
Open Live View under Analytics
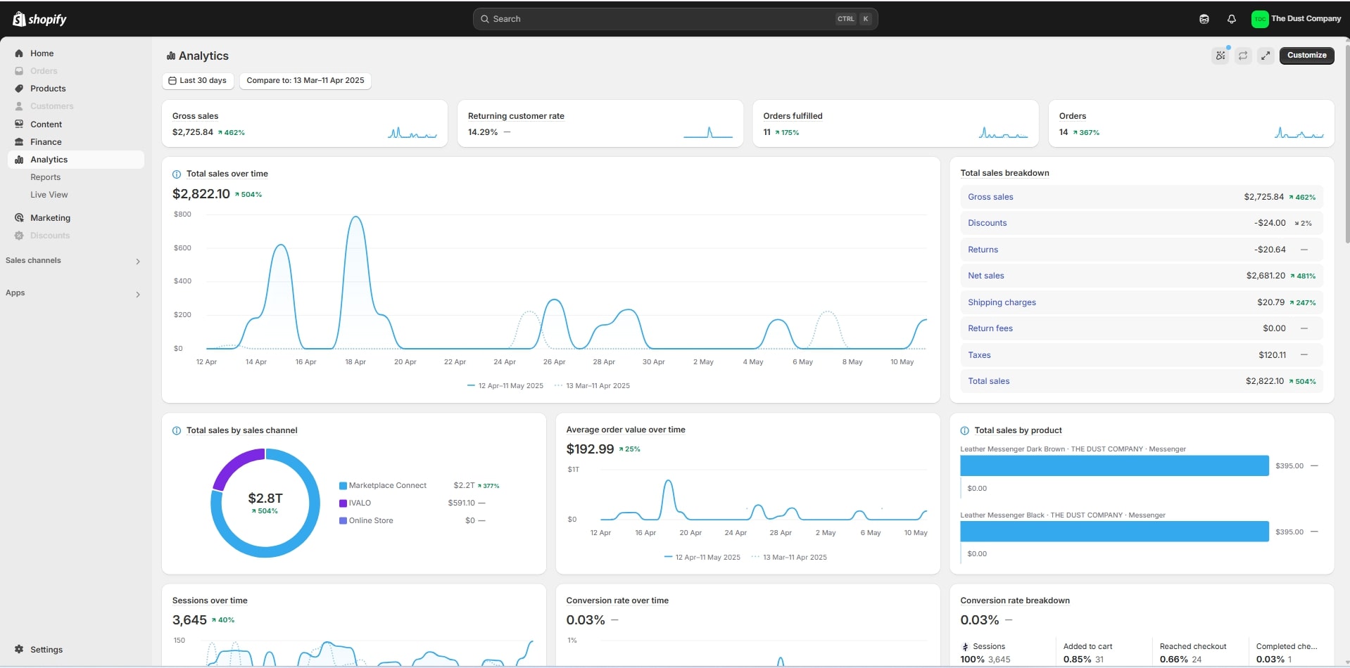[49, 195]
